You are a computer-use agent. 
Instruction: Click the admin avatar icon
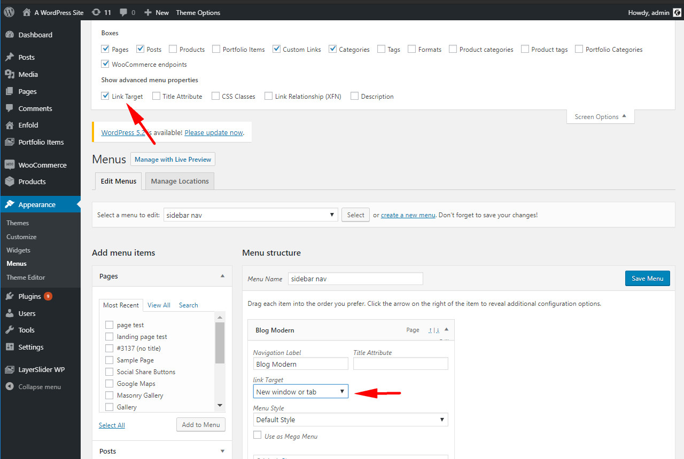(x=677, y=12)
